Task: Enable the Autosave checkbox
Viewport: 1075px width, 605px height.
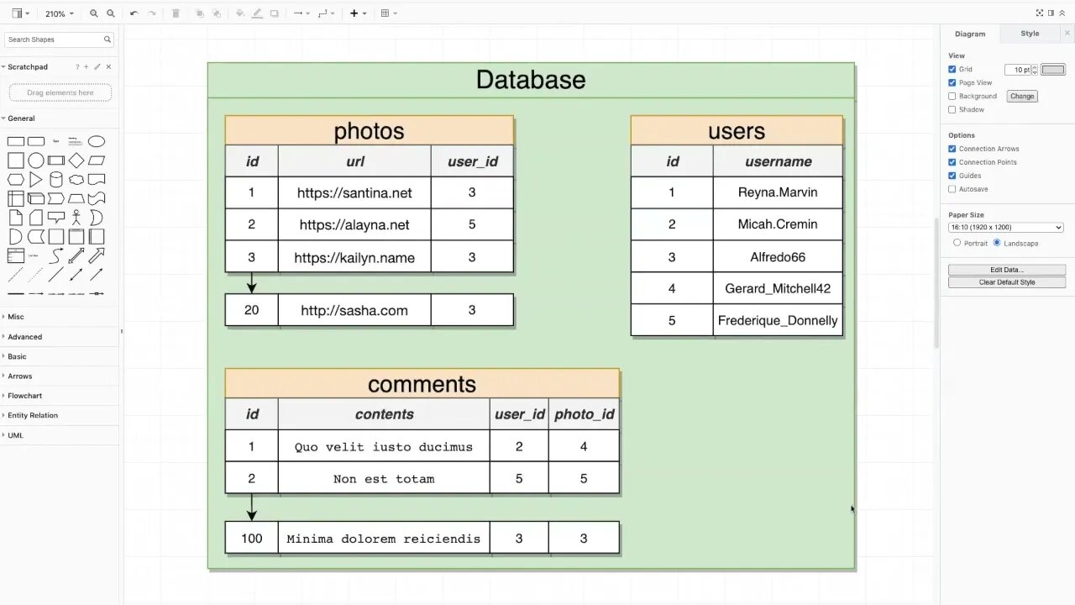Action: click(x=952, y=189)
